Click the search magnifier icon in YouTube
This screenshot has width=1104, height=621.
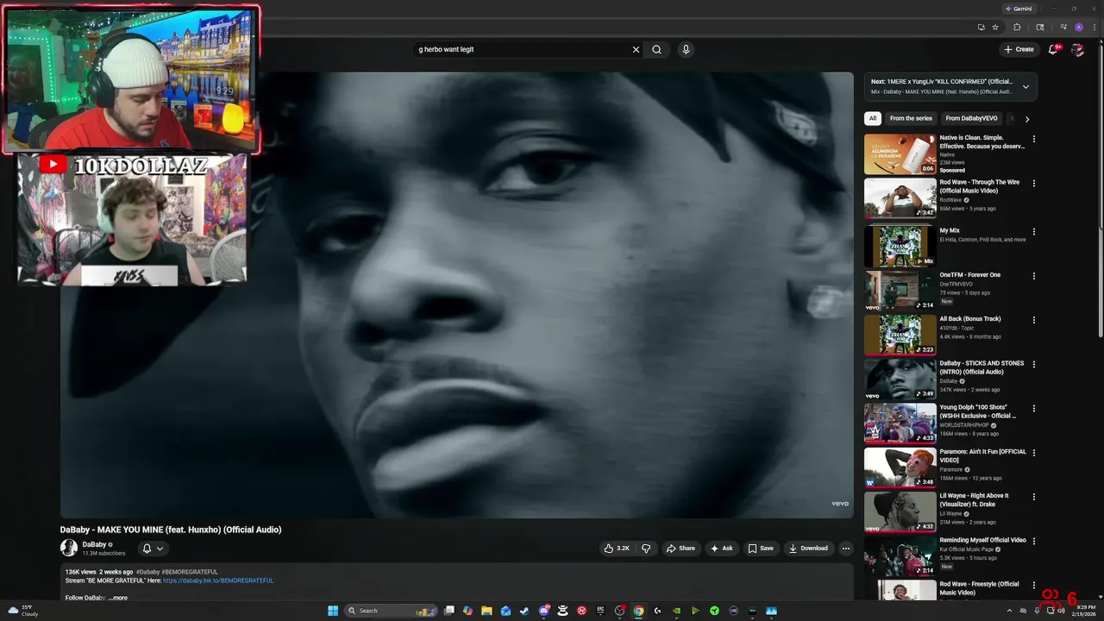(x=656, y=50)
